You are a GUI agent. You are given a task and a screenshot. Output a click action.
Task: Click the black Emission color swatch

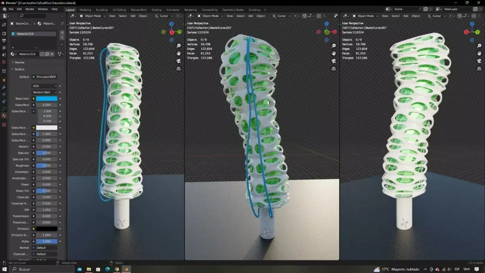pos(46,229)
